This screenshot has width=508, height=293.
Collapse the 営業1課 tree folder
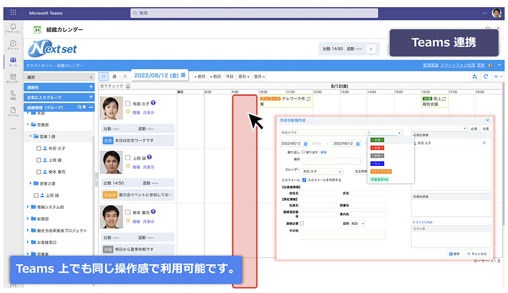30,136
